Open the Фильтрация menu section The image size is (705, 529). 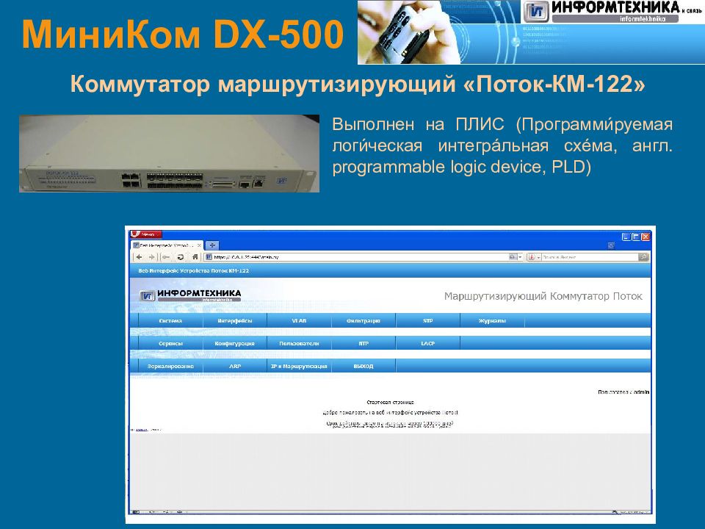[x=364, y=321]
